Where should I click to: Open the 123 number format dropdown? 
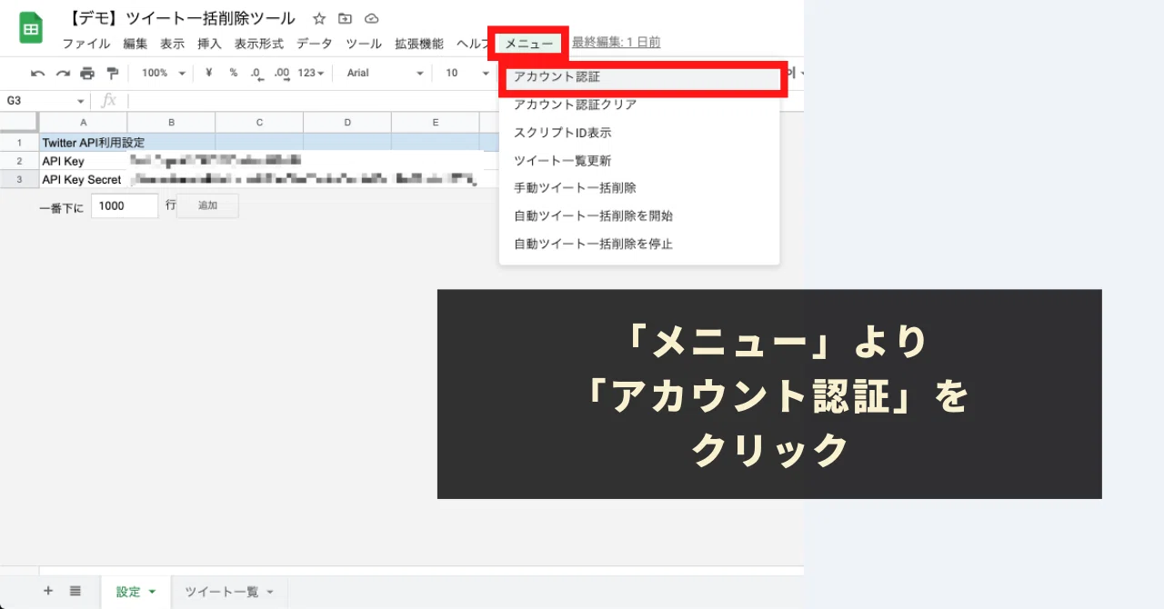pos(311,73)
